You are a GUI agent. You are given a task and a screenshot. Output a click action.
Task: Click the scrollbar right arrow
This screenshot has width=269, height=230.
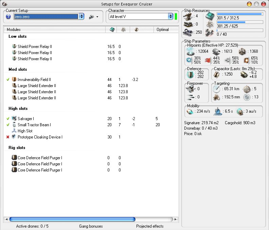tap(176, 219)
